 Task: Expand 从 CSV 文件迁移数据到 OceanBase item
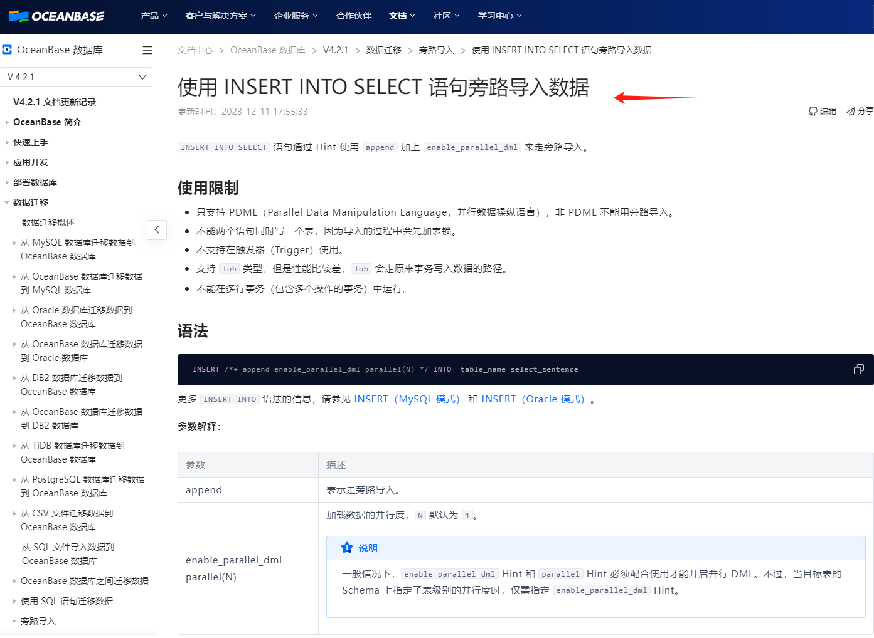click(14, 513)
